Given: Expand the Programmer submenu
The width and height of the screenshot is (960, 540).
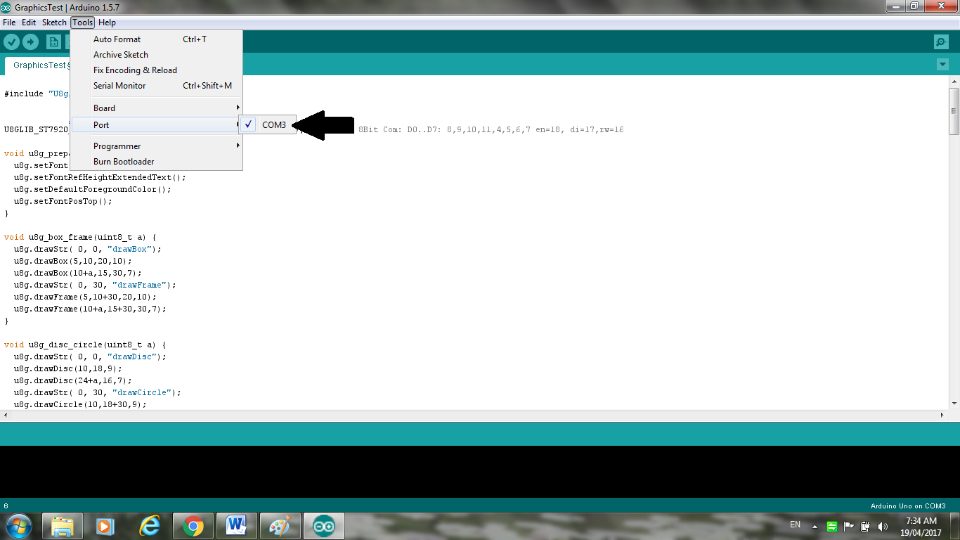Looking at the screenshot, I should 157,146.
